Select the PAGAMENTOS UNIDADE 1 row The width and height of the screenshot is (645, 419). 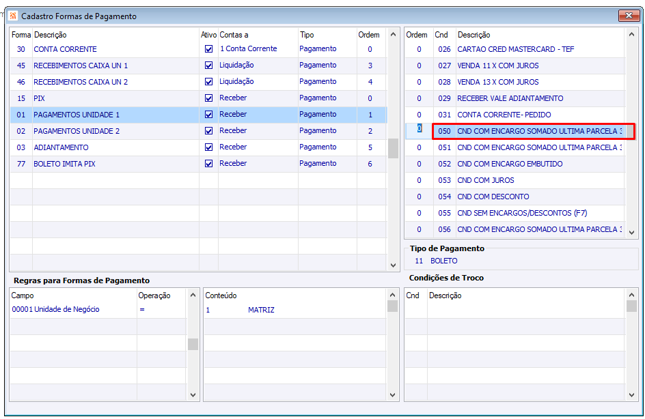[198, 115]
